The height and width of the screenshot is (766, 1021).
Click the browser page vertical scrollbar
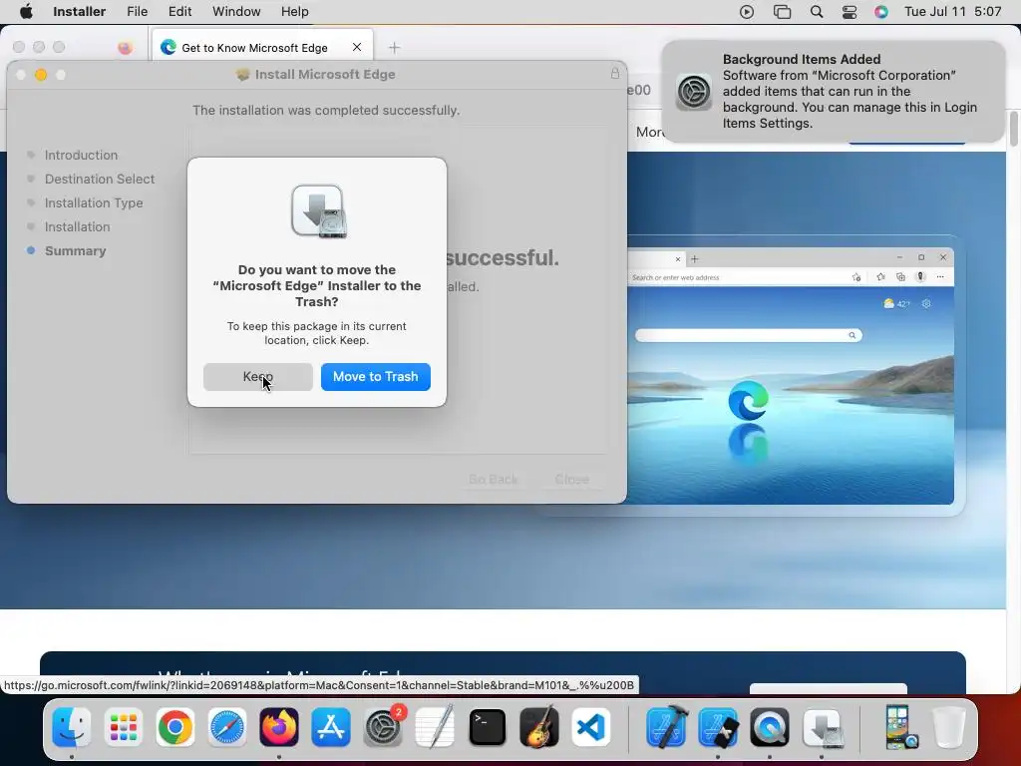[x=1013, y=129]
